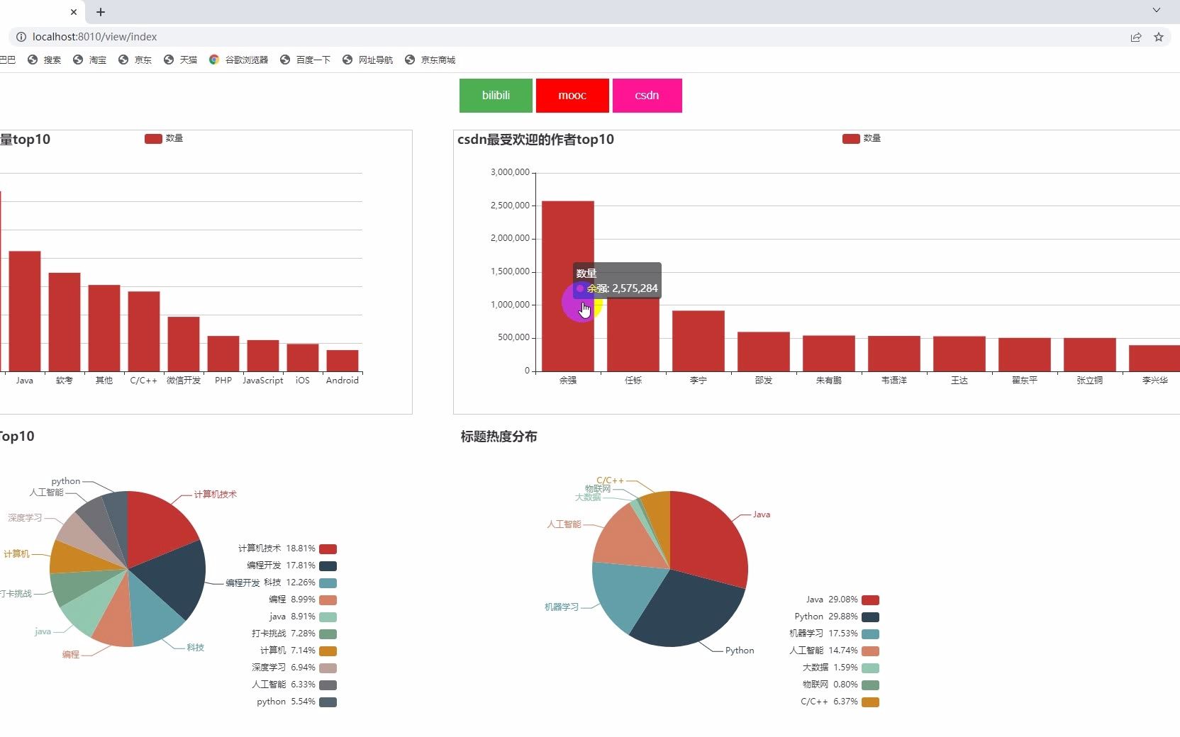The width and height of the screenshot is (1180, 737).
Task: Open the 谷歌浏览器 bookmark
Action: (239, 60)
